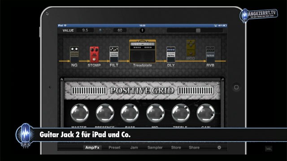Open the Store tab
The width and height of the screenshot is (287, 161).
tap(176, 148)
